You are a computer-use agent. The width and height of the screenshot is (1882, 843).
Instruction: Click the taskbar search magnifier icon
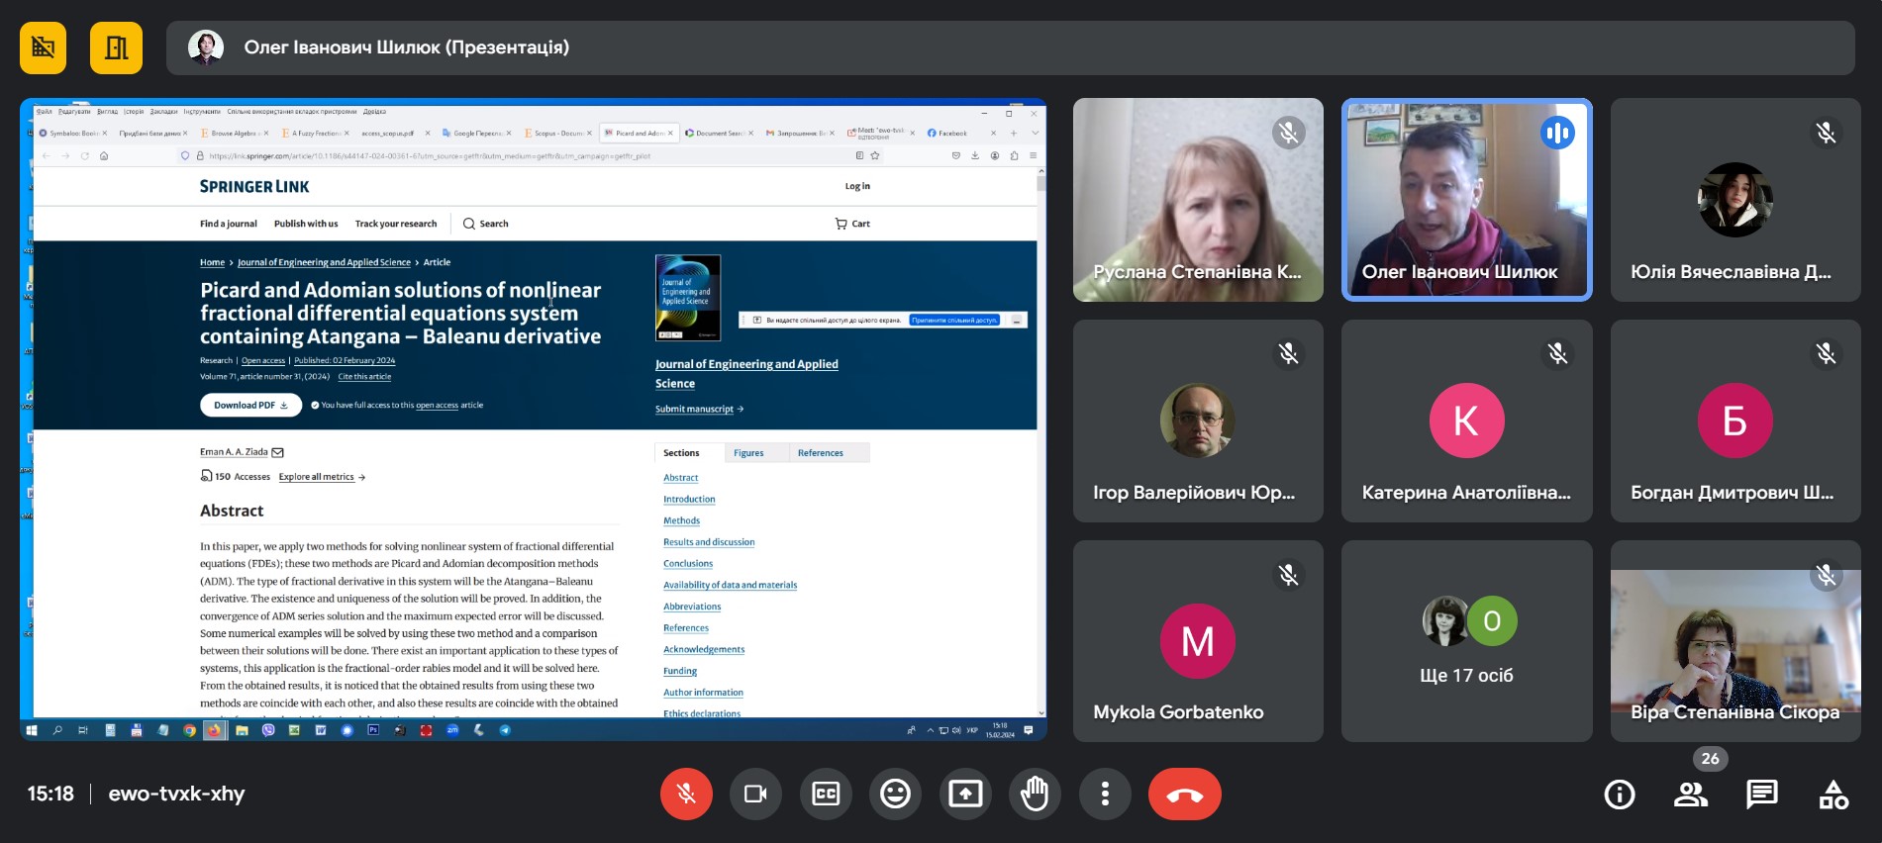point(57,730)
